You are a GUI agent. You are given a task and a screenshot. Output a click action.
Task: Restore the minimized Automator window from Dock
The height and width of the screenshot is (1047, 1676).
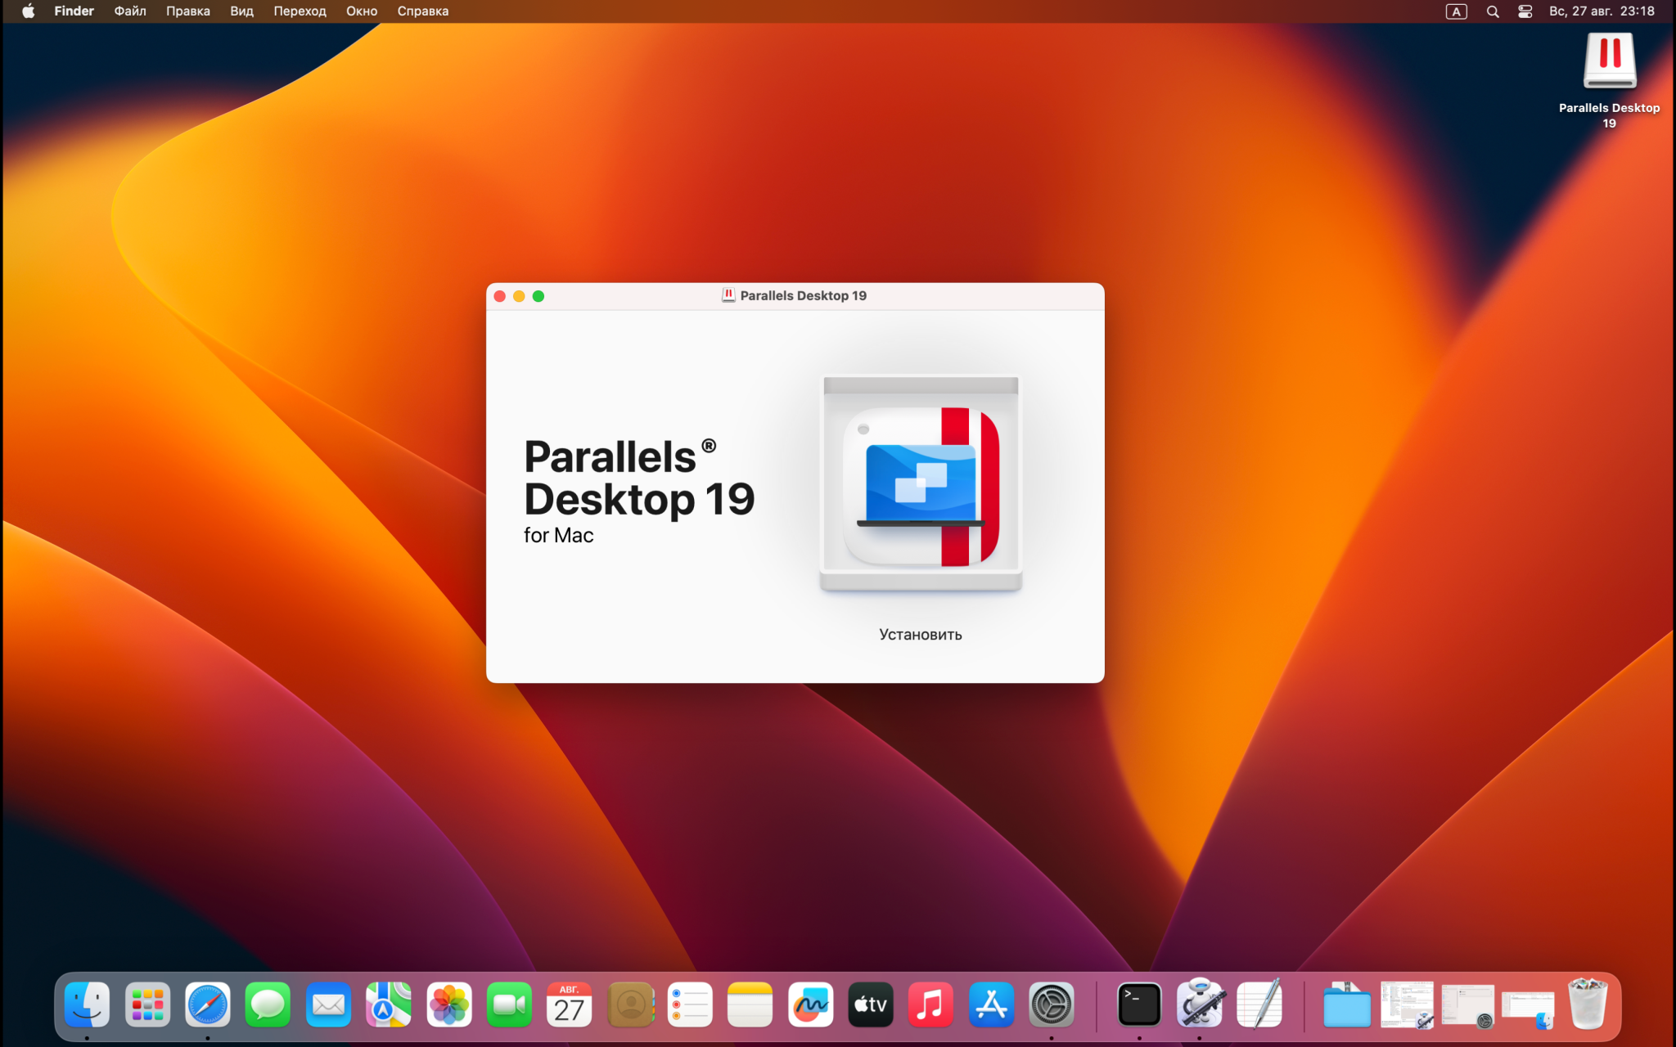(x=1407, y=1004)
